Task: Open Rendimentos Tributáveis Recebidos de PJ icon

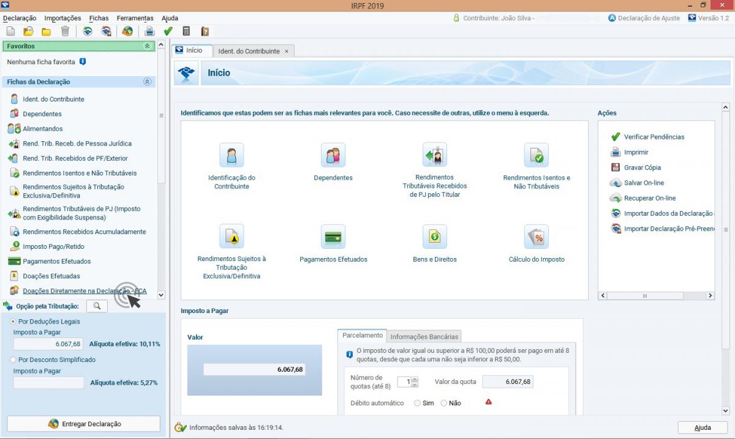Action: coord(435,155)
